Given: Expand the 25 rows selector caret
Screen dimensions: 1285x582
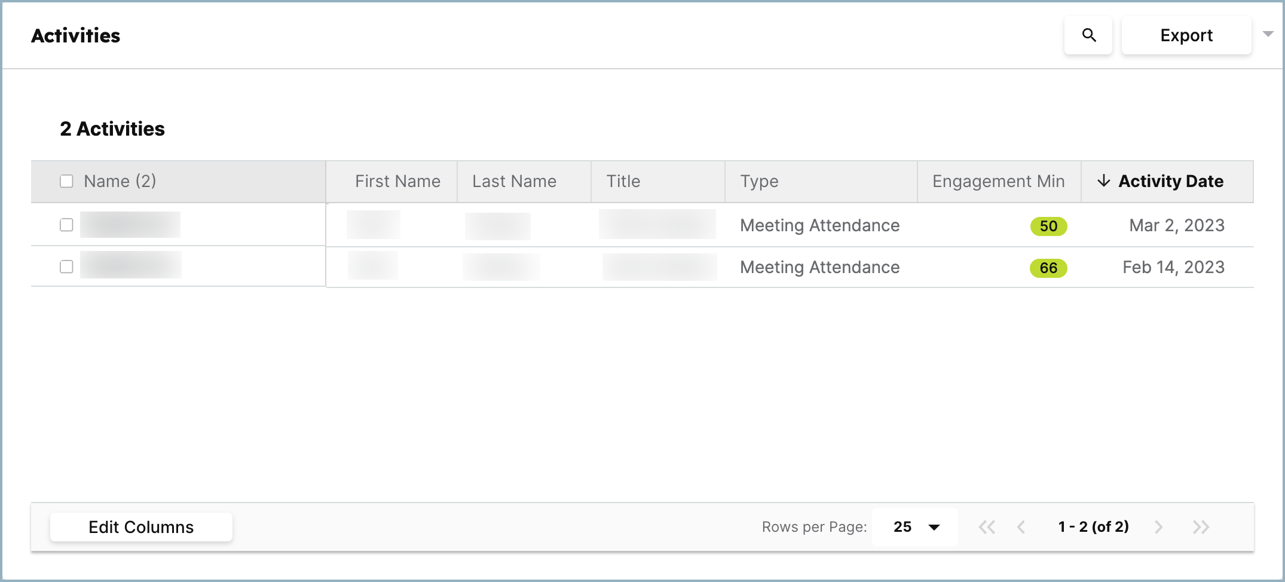Looking at the screenshot, I should point(934,526).
